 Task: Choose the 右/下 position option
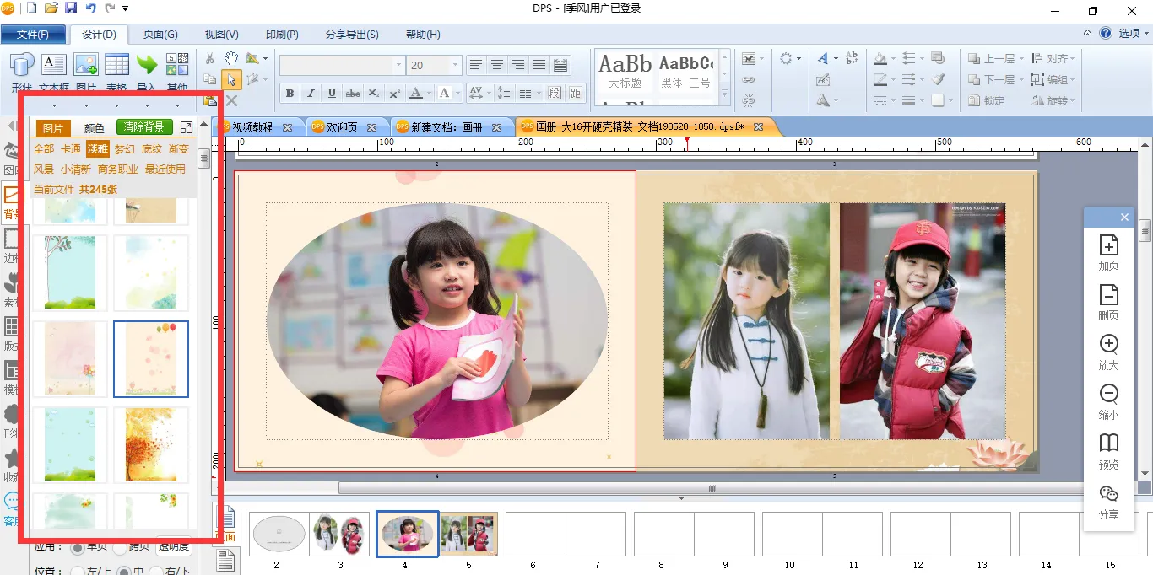point(155,571)
